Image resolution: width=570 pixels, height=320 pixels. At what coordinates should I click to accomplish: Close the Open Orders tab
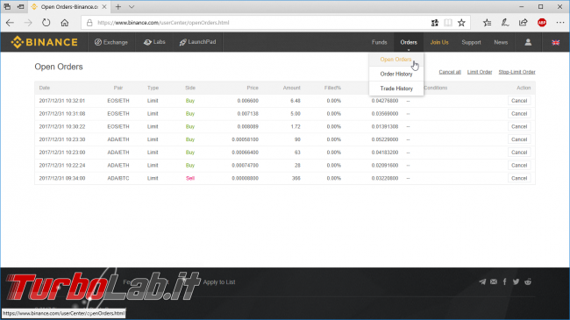click(104, 6)
